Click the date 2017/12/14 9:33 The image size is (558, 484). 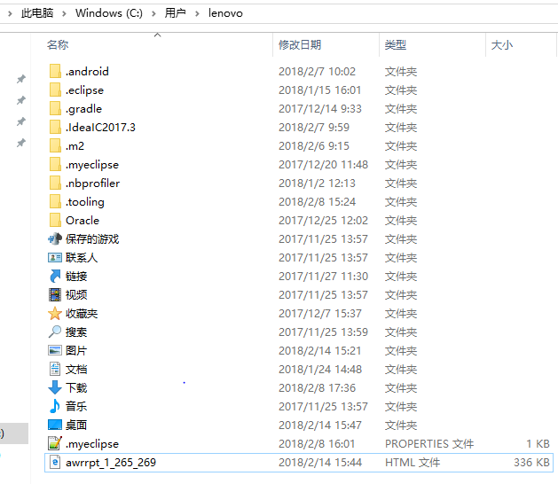click(x=320, y=108)
